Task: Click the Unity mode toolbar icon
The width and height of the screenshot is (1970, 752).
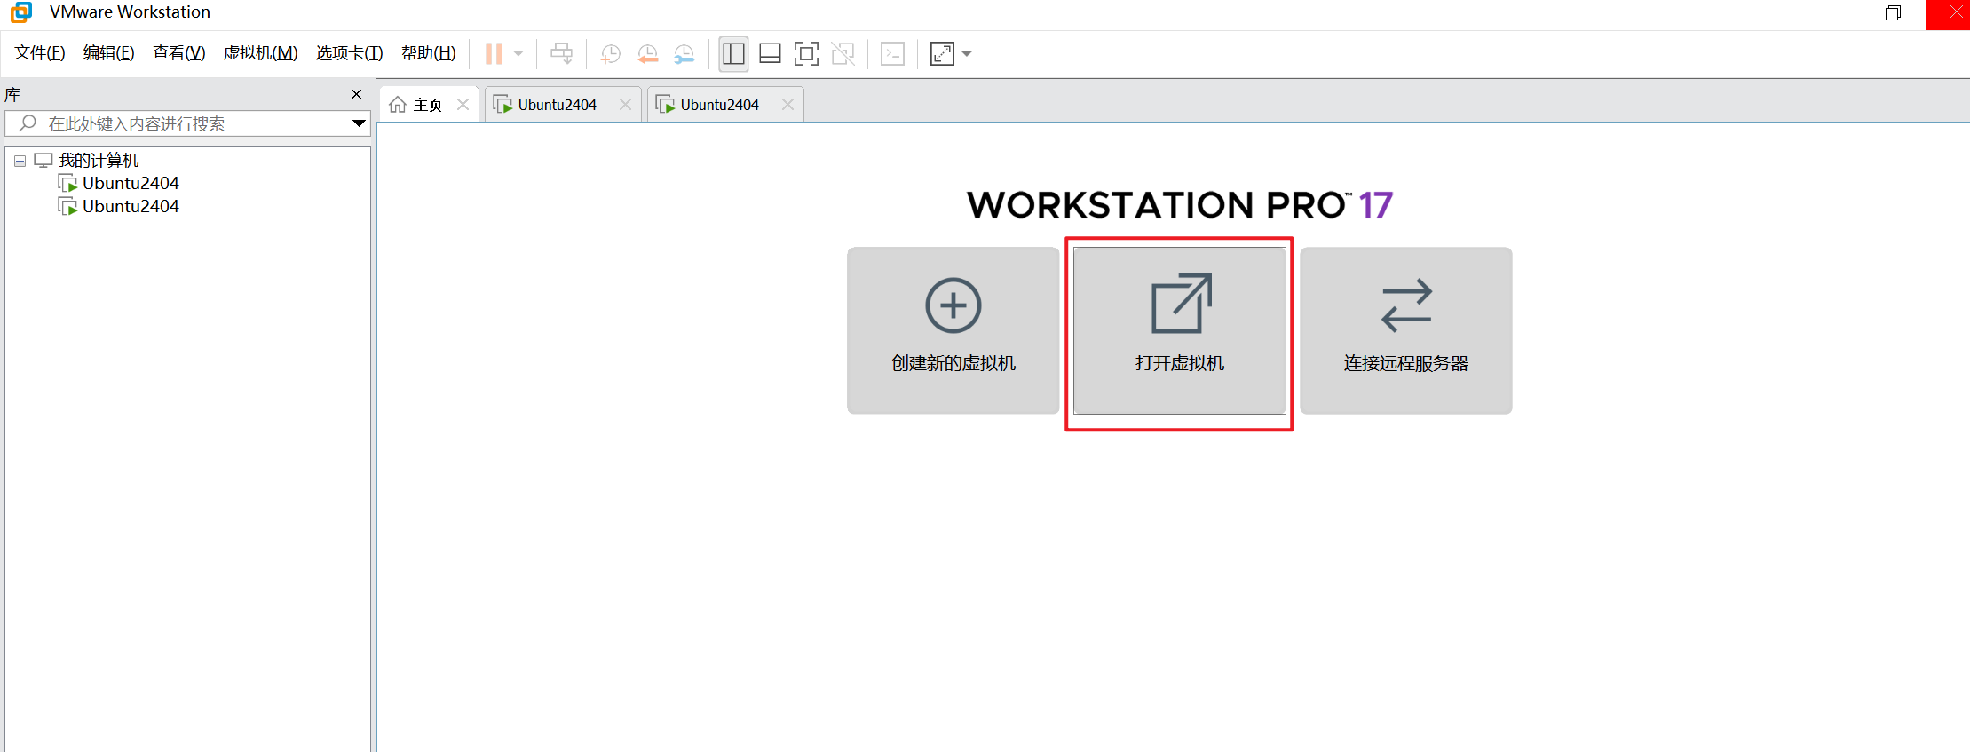Action: tap(843, 54)
